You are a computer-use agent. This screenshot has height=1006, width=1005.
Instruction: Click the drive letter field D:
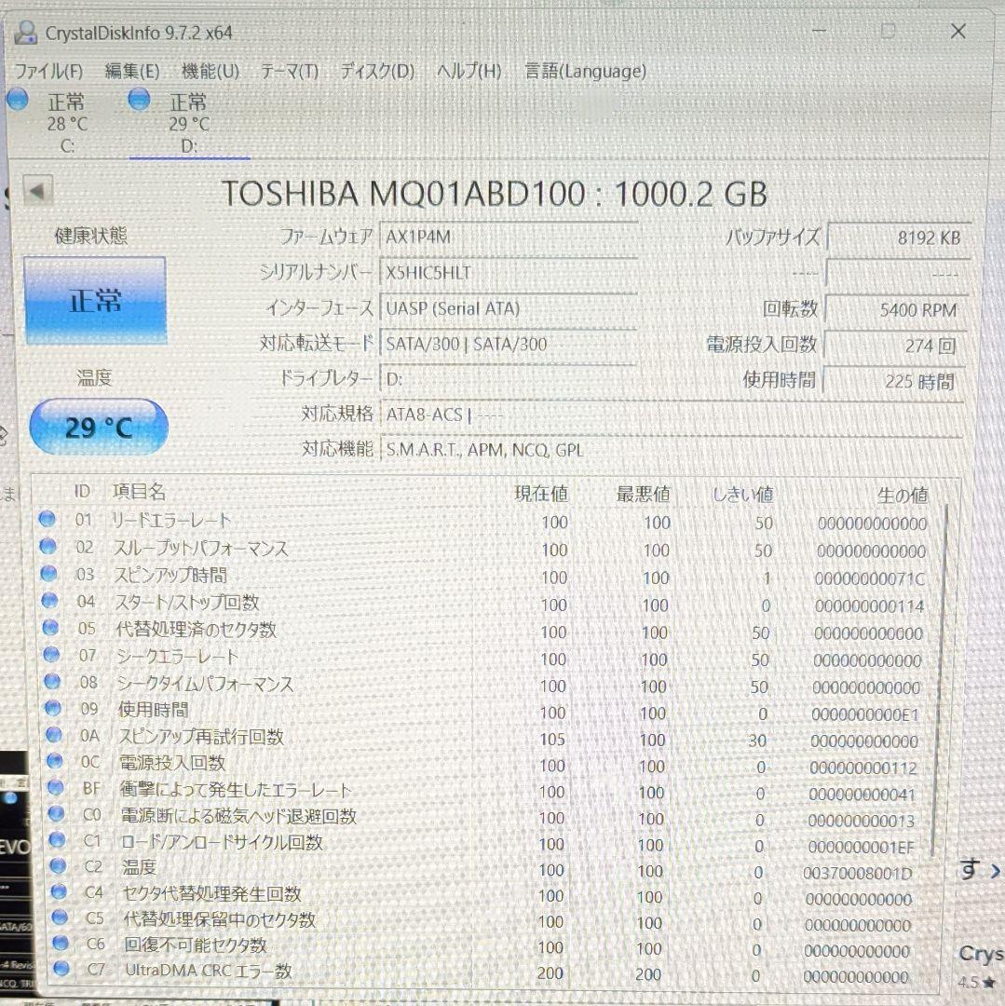[x=509, y=379]
